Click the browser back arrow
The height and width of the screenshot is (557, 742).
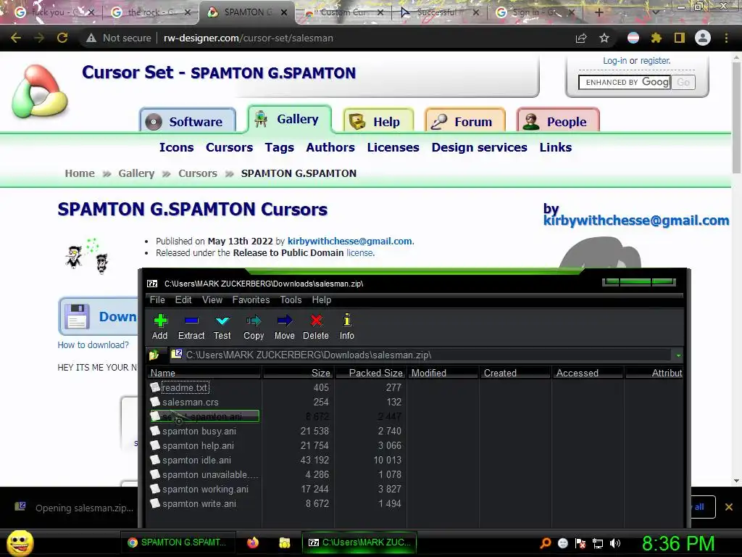click(16, 38)
